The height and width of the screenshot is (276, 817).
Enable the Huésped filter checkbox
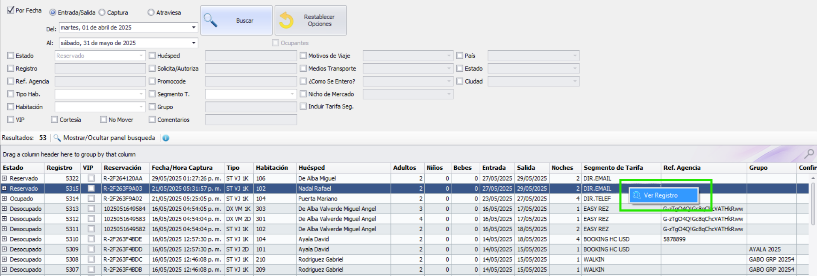[x=152, y=55]
